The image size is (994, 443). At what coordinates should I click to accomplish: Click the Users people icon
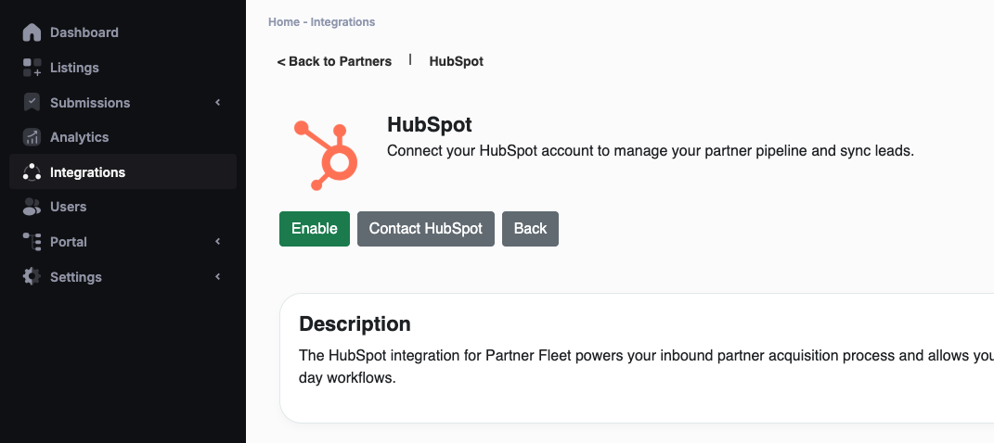(32, 207)
